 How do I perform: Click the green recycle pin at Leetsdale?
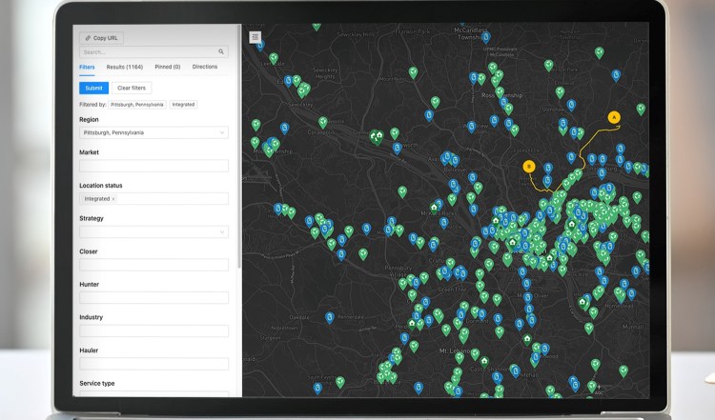click(274, 58)
